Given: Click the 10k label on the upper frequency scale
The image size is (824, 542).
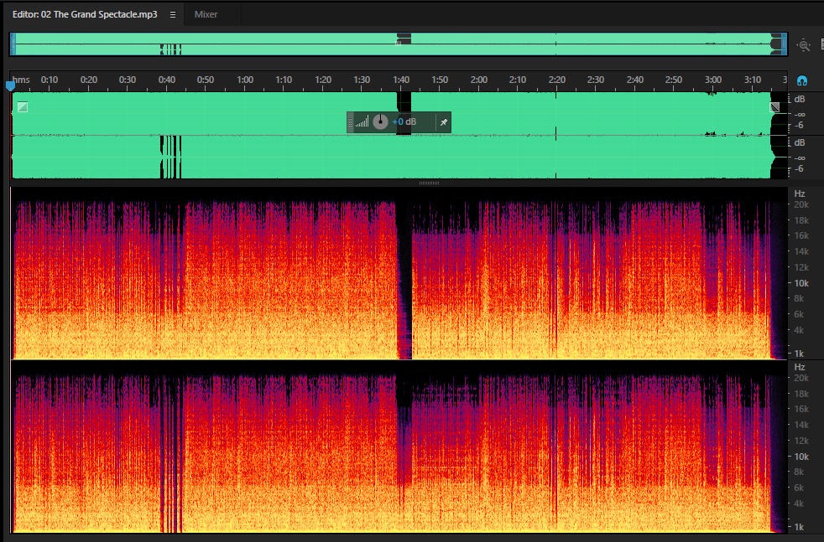Looking at the screenshot, I should [x=801, y=283].
